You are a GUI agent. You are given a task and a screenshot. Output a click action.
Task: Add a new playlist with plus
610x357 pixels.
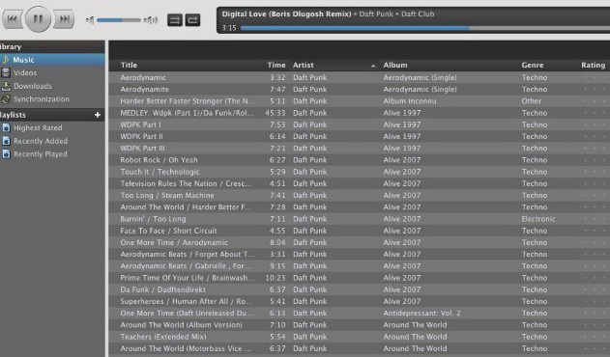click(98, 115)
